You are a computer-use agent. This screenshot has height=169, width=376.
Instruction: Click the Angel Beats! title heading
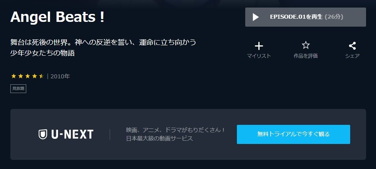pos(58,17)
